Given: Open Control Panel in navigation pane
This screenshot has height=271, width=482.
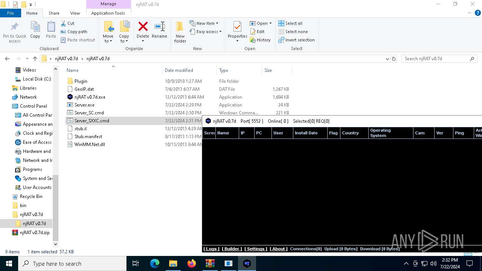Looking at the screenshot, I should tap(34, 106).
